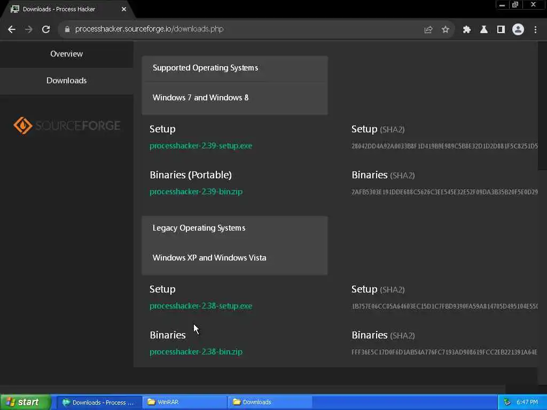Open the Downloads sidebar item
The image size is (547, 410).
point(66,81)
